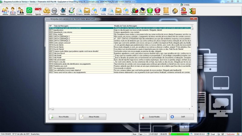242x136 pixels.
Task: Click the SAIR button
Action: click(x=182, y=117)
